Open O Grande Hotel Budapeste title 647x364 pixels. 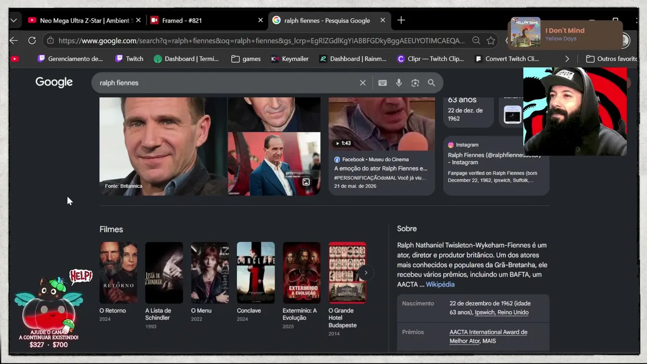point(343,318)
